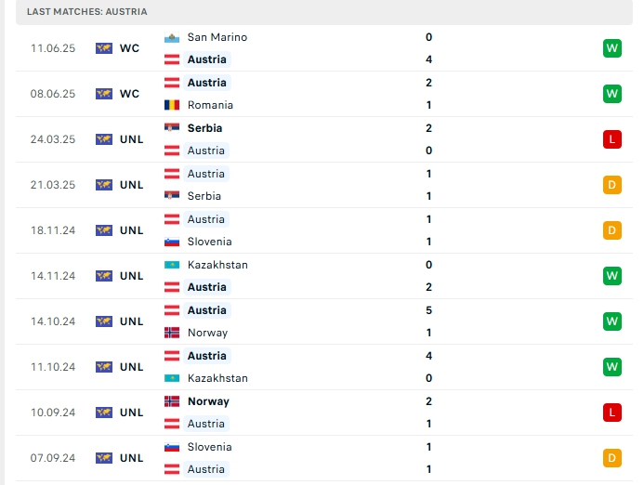Click the world map icon next to 08.06.25
The width and height of the screenshot is (644, 485).
pos(104,94)
